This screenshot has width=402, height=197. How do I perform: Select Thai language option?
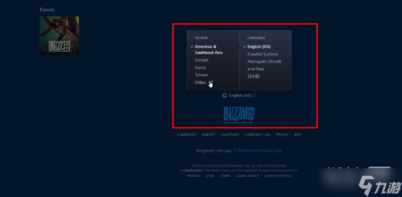pos(255,69)
